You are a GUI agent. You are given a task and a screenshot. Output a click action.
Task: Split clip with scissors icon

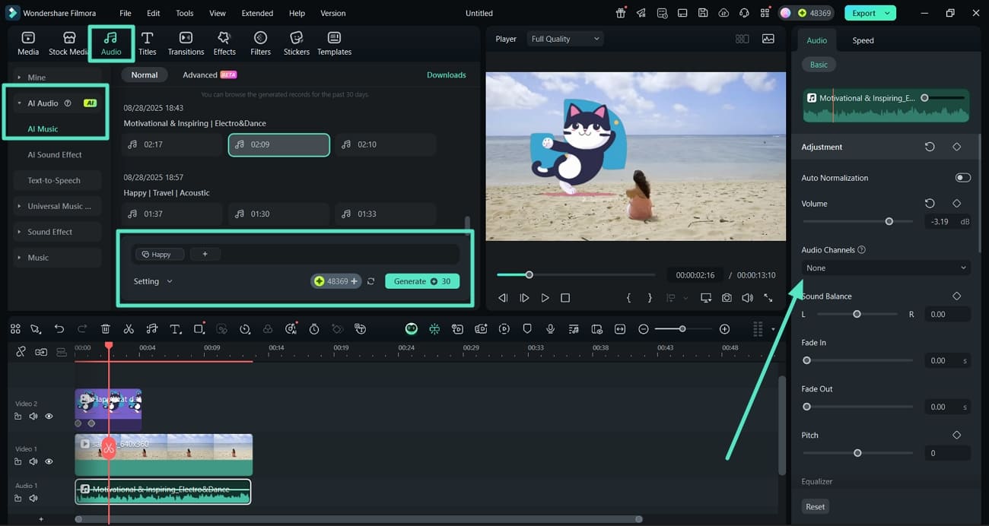point(129,328)
